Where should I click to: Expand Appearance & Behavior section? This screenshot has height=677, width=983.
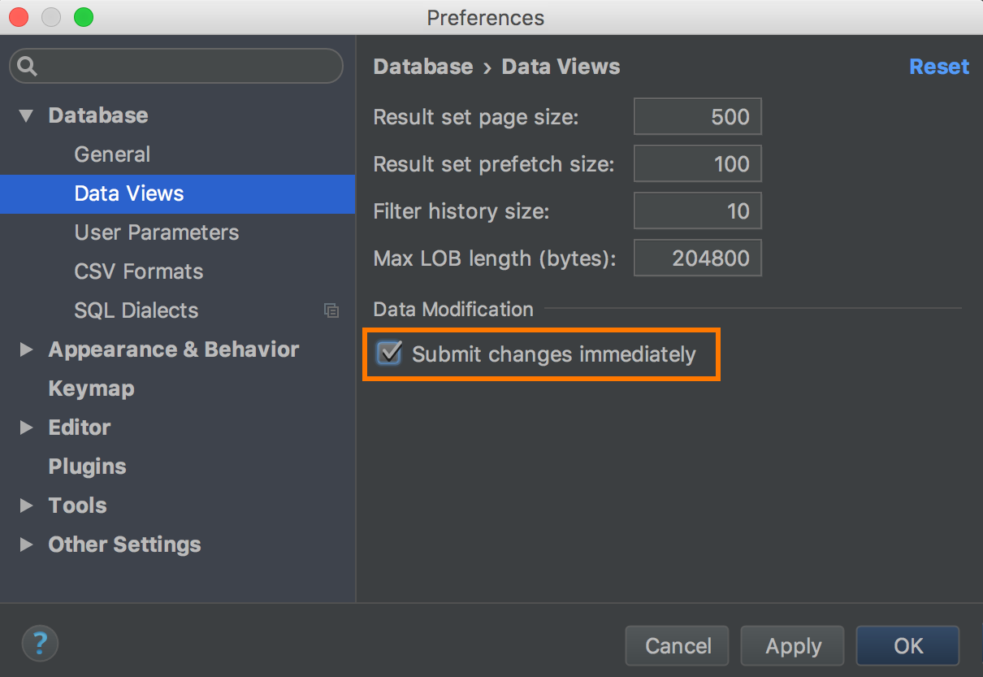pyautogui.click(x=26, y=349)
